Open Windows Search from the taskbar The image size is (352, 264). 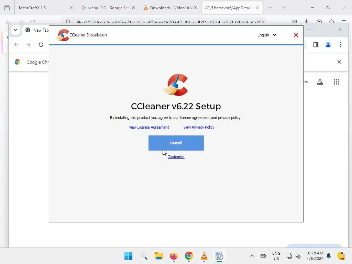(x=144, y=256)
